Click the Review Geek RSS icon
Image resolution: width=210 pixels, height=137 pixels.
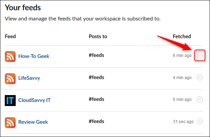tap(10, 122)
